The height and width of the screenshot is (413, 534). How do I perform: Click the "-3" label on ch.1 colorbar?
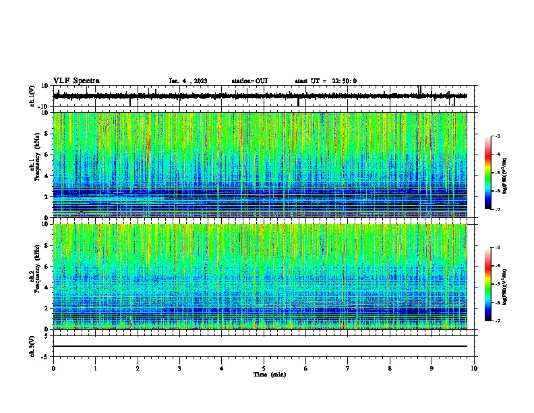[497, 136]
